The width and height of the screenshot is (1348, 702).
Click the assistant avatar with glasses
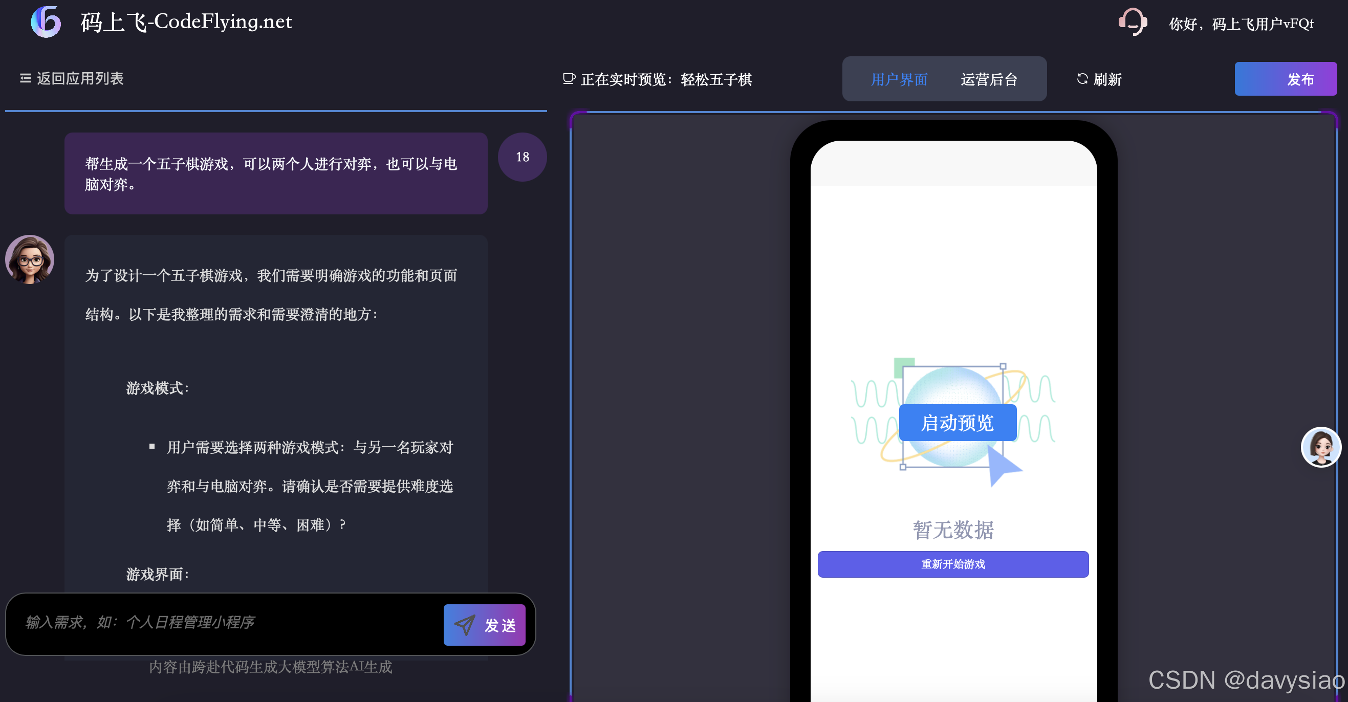(x=30, y=259)
